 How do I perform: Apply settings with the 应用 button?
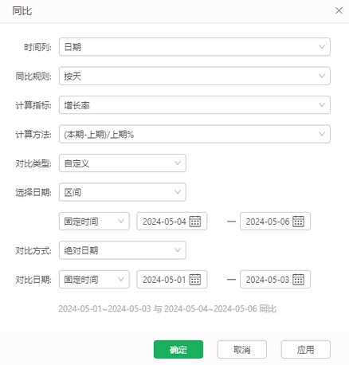(306, 350)
